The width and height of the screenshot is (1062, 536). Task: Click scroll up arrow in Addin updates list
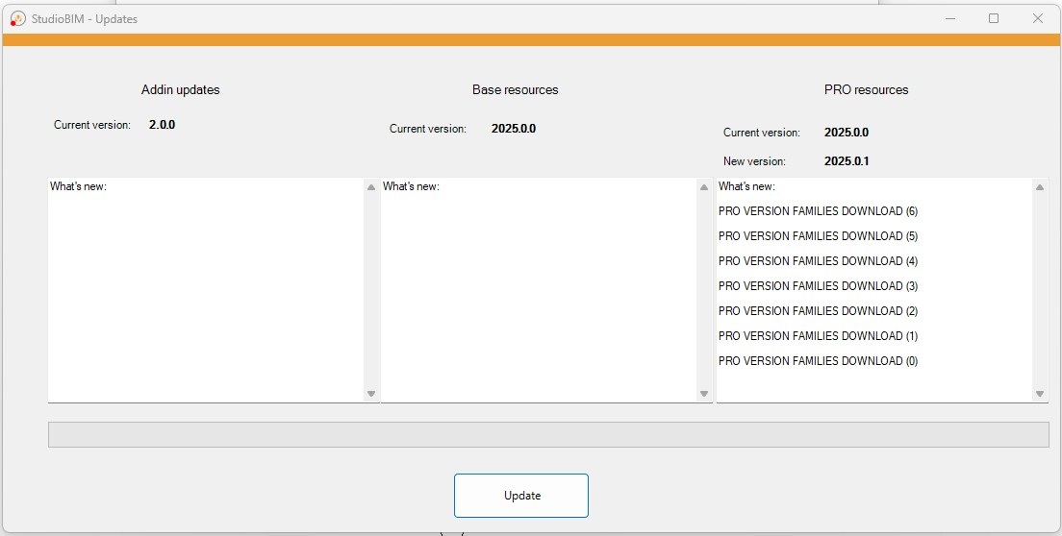[371, 187]
